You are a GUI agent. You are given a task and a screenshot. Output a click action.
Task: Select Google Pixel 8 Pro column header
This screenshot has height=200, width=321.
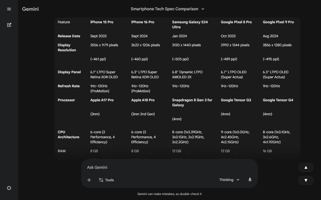click(x=236, y=22)
